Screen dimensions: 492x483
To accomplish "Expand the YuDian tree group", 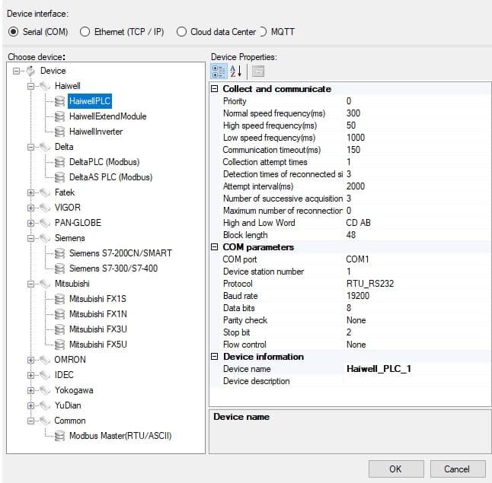I will tap(30, 405).
